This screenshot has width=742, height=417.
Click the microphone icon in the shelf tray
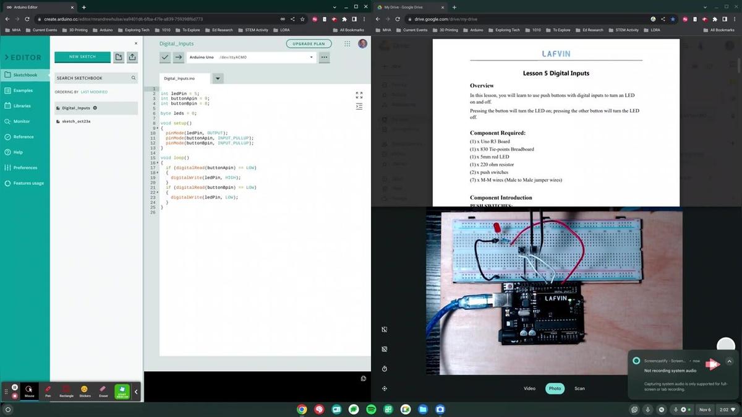tap(648, 410)
